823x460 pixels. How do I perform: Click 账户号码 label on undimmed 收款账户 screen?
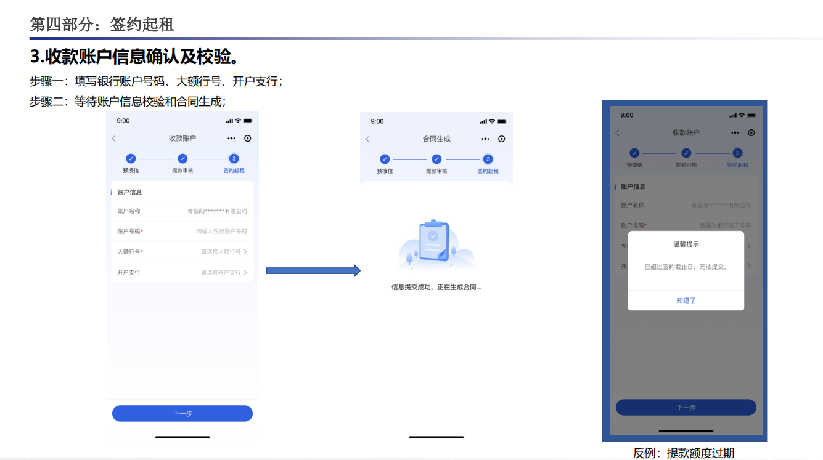[130, 232]
